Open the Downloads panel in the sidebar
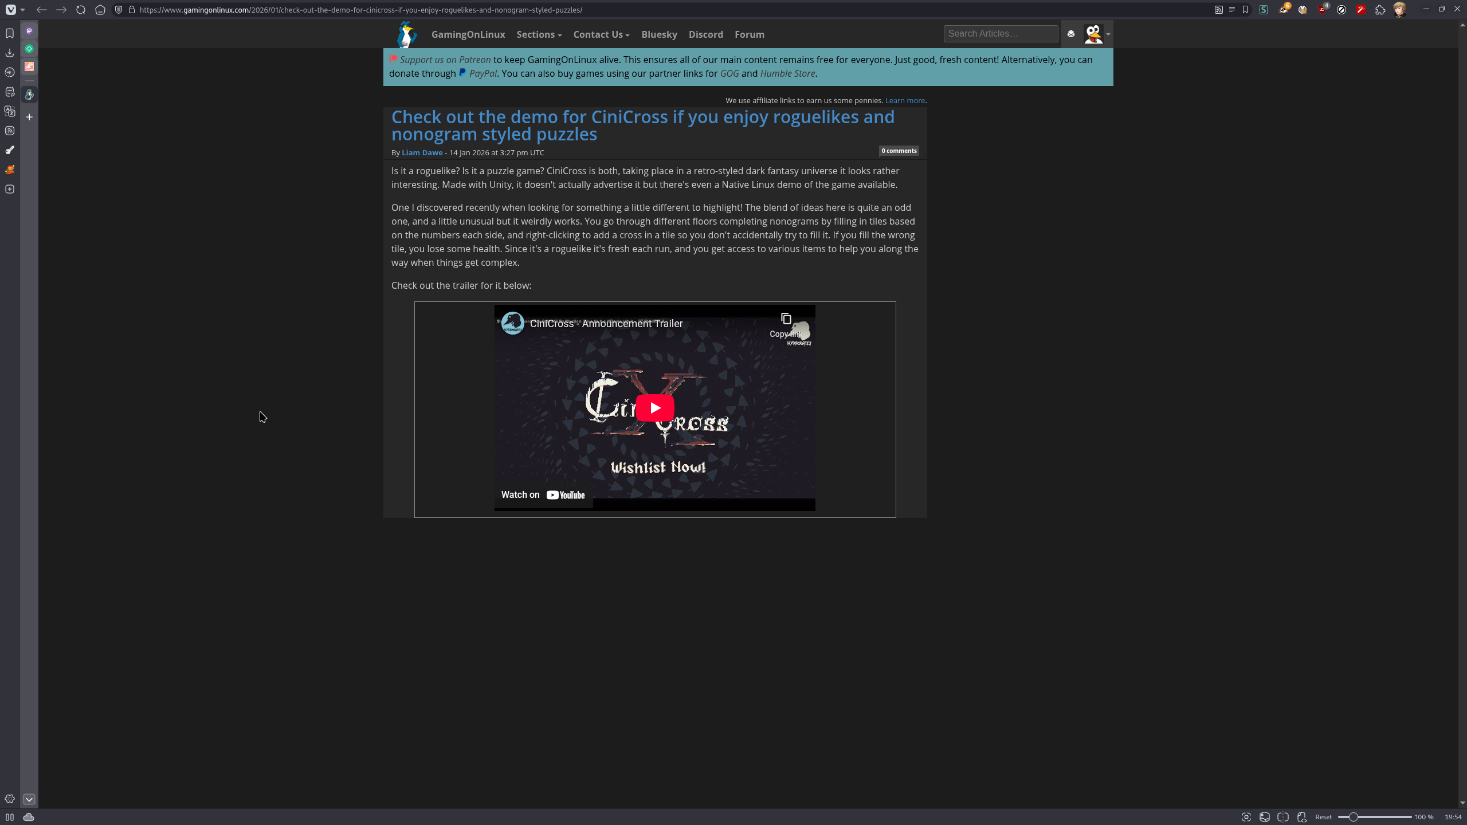 10,53
